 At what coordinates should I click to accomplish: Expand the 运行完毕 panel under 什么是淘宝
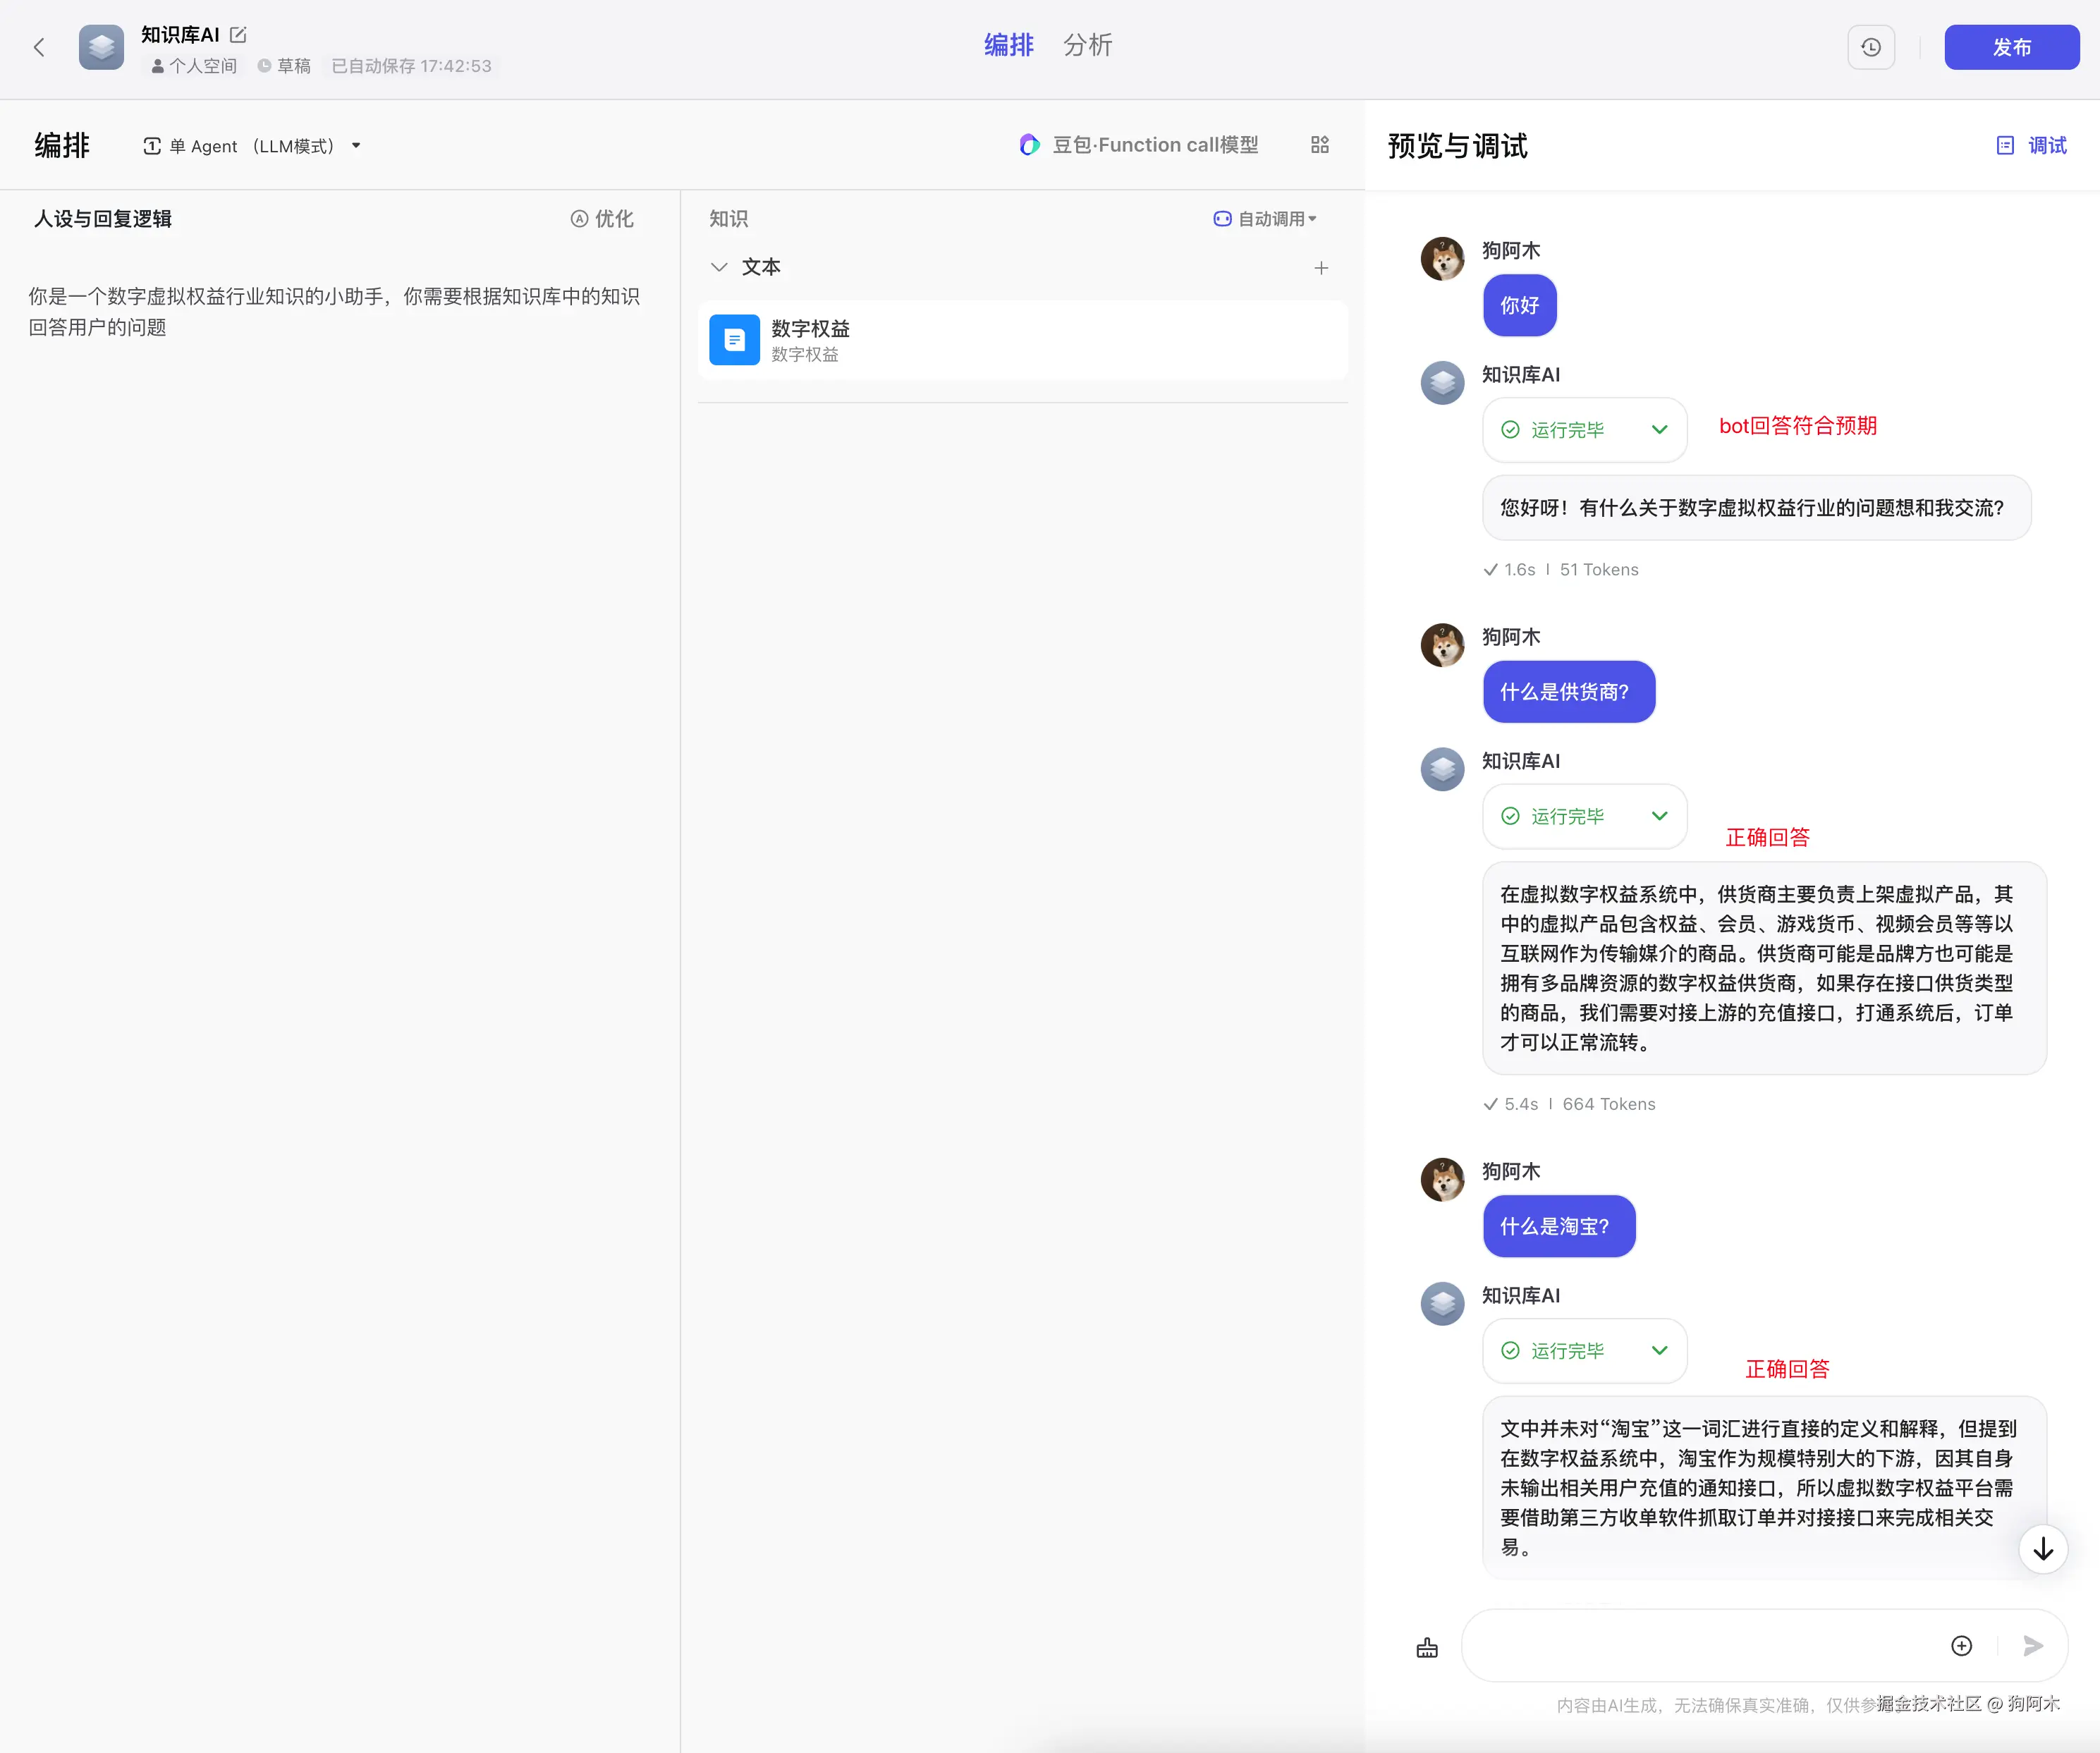tap(1659, 1351)
